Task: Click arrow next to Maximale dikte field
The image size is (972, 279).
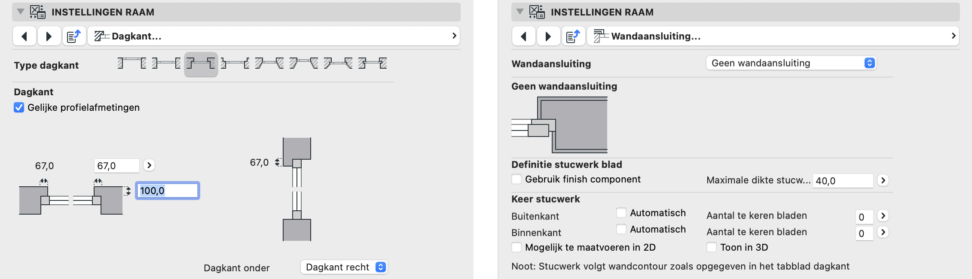Action: click(883, 180)
